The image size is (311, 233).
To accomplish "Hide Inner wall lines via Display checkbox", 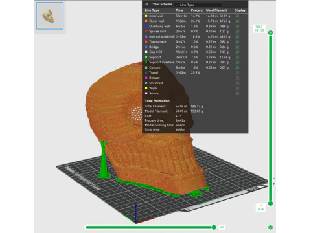I will [x=237, y=16].
